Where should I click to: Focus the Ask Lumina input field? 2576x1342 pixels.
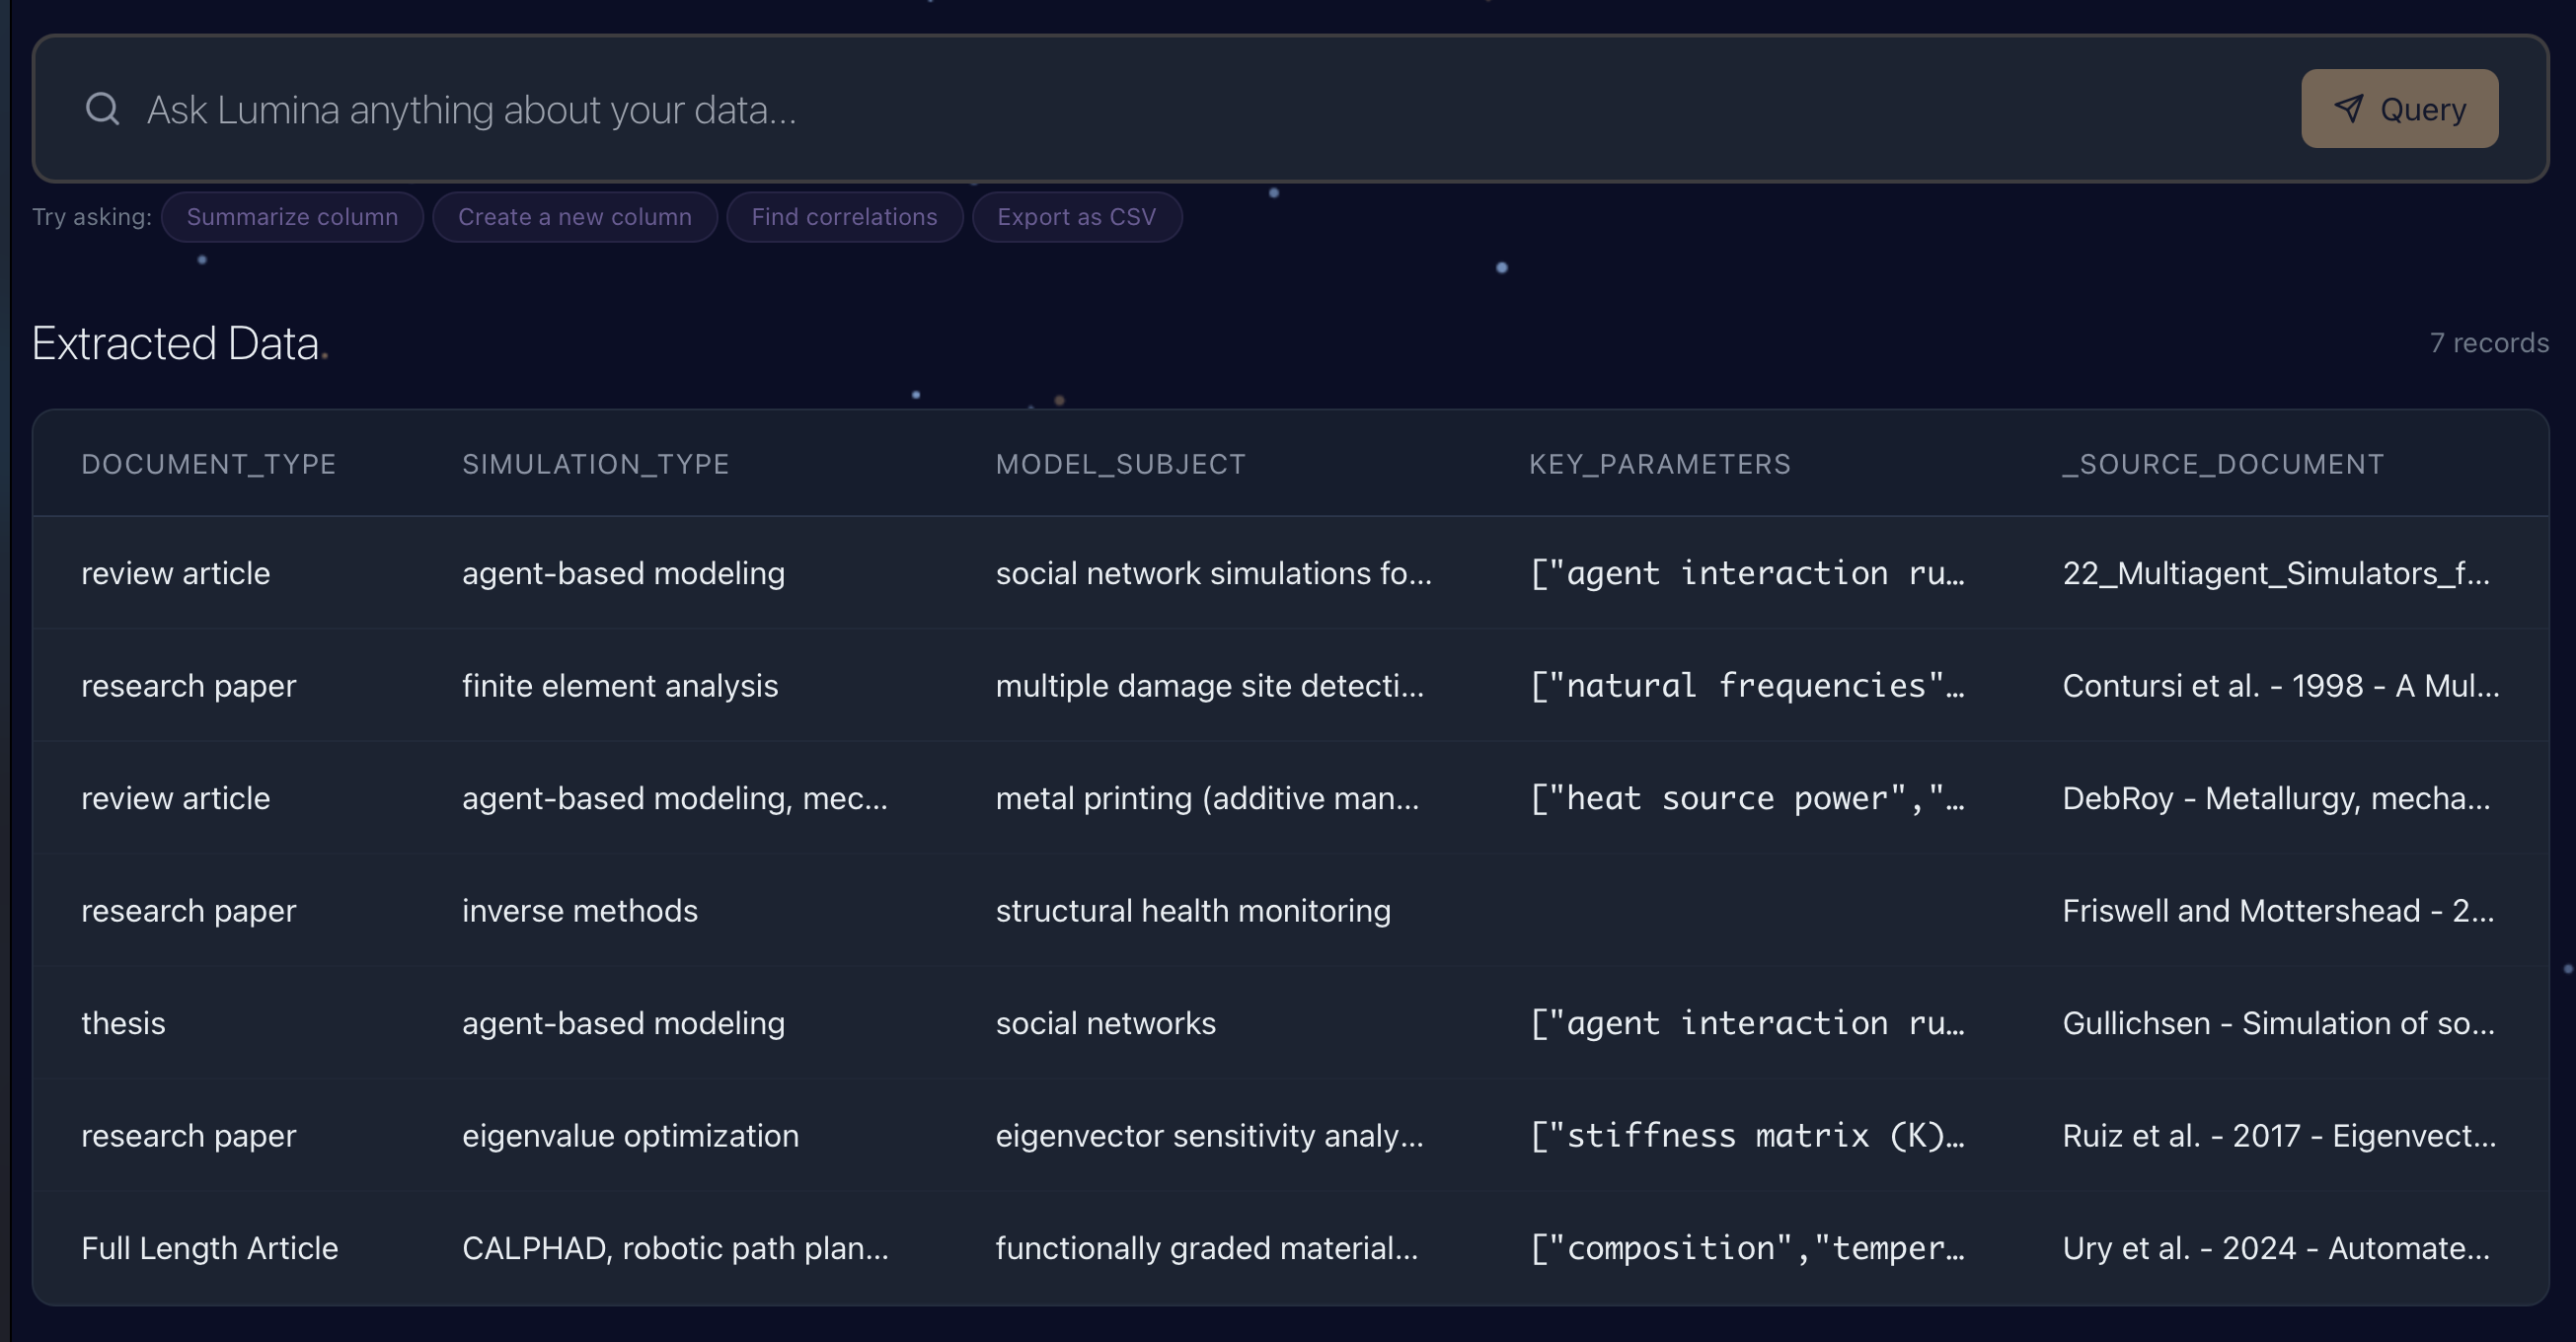(1200, 109)
